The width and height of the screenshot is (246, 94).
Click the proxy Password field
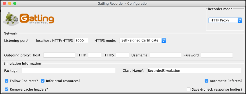click(217, 55)
